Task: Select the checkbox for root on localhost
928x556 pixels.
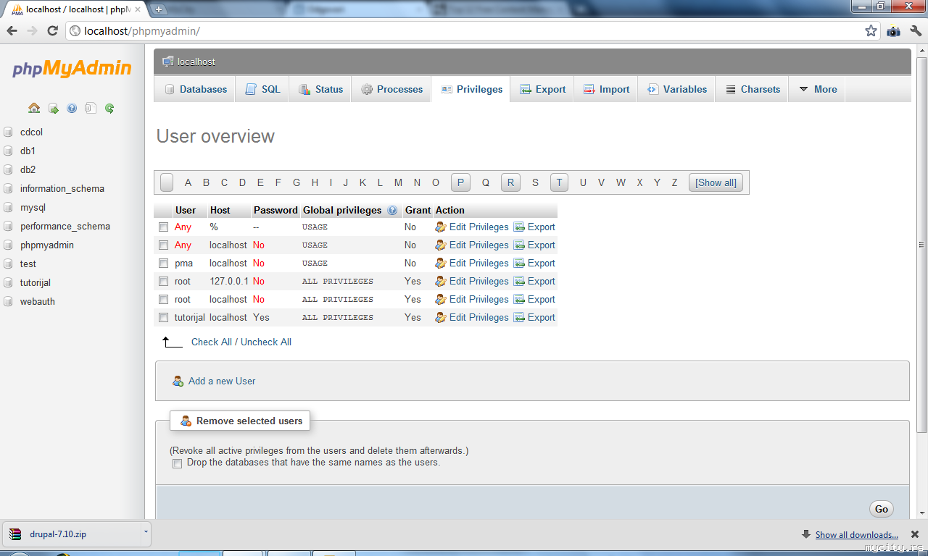Action: coord(164,300)
